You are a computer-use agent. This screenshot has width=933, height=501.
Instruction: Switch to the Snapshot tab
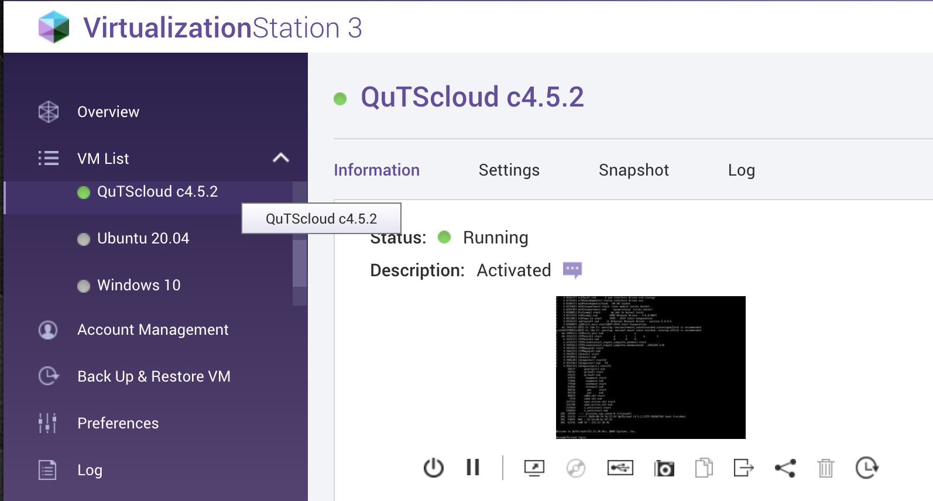click(633, 170)
